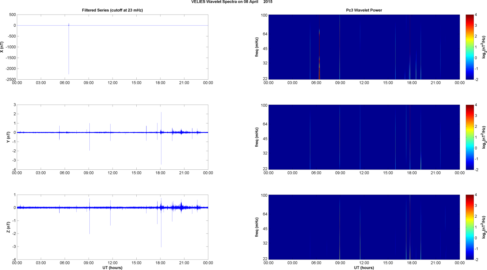Click the '-1000' tick on the X (nT) axis
Image resolution: width=487 pixels, height=270 pixels.
click(x=10, y=47)
